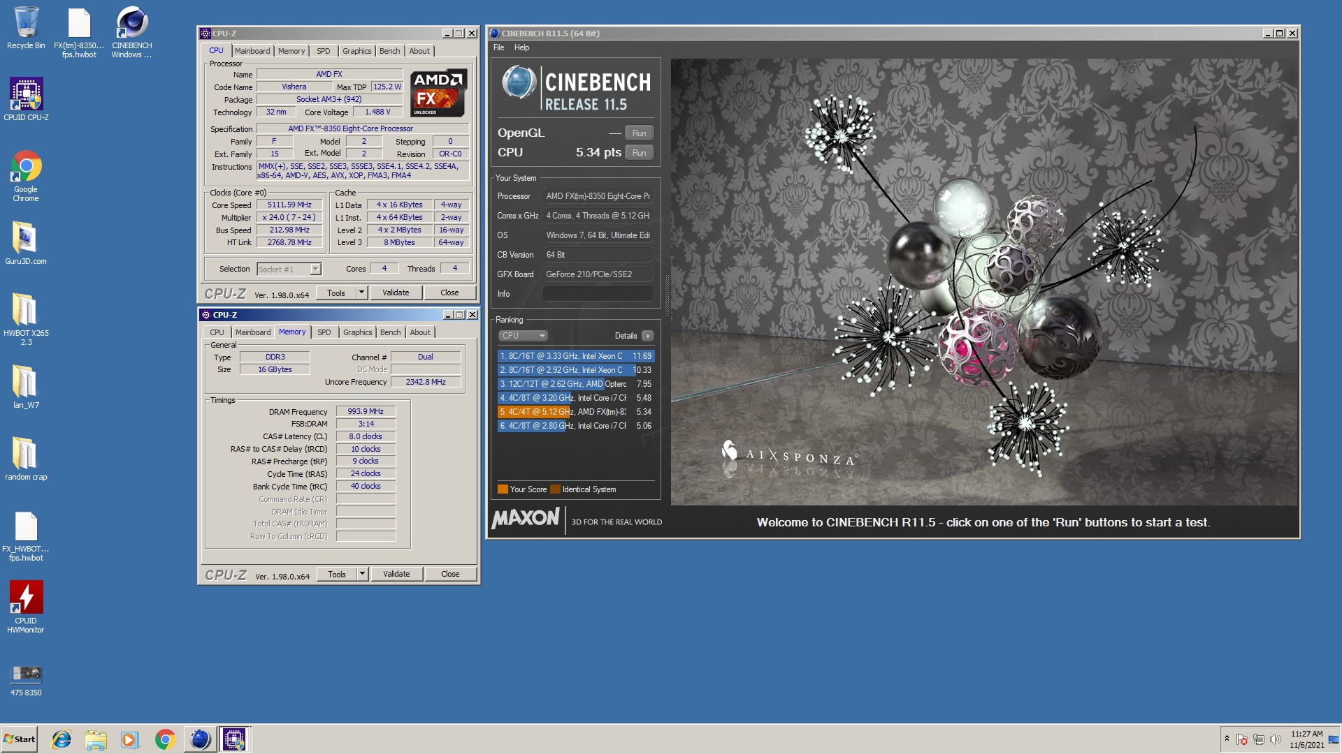Image resolution: width=1342 pixels, height=754 pixels.
Task: Select ranking row 4 Intel Core i7 5.48
Action: pyautogui.click(x=576, y=398)
